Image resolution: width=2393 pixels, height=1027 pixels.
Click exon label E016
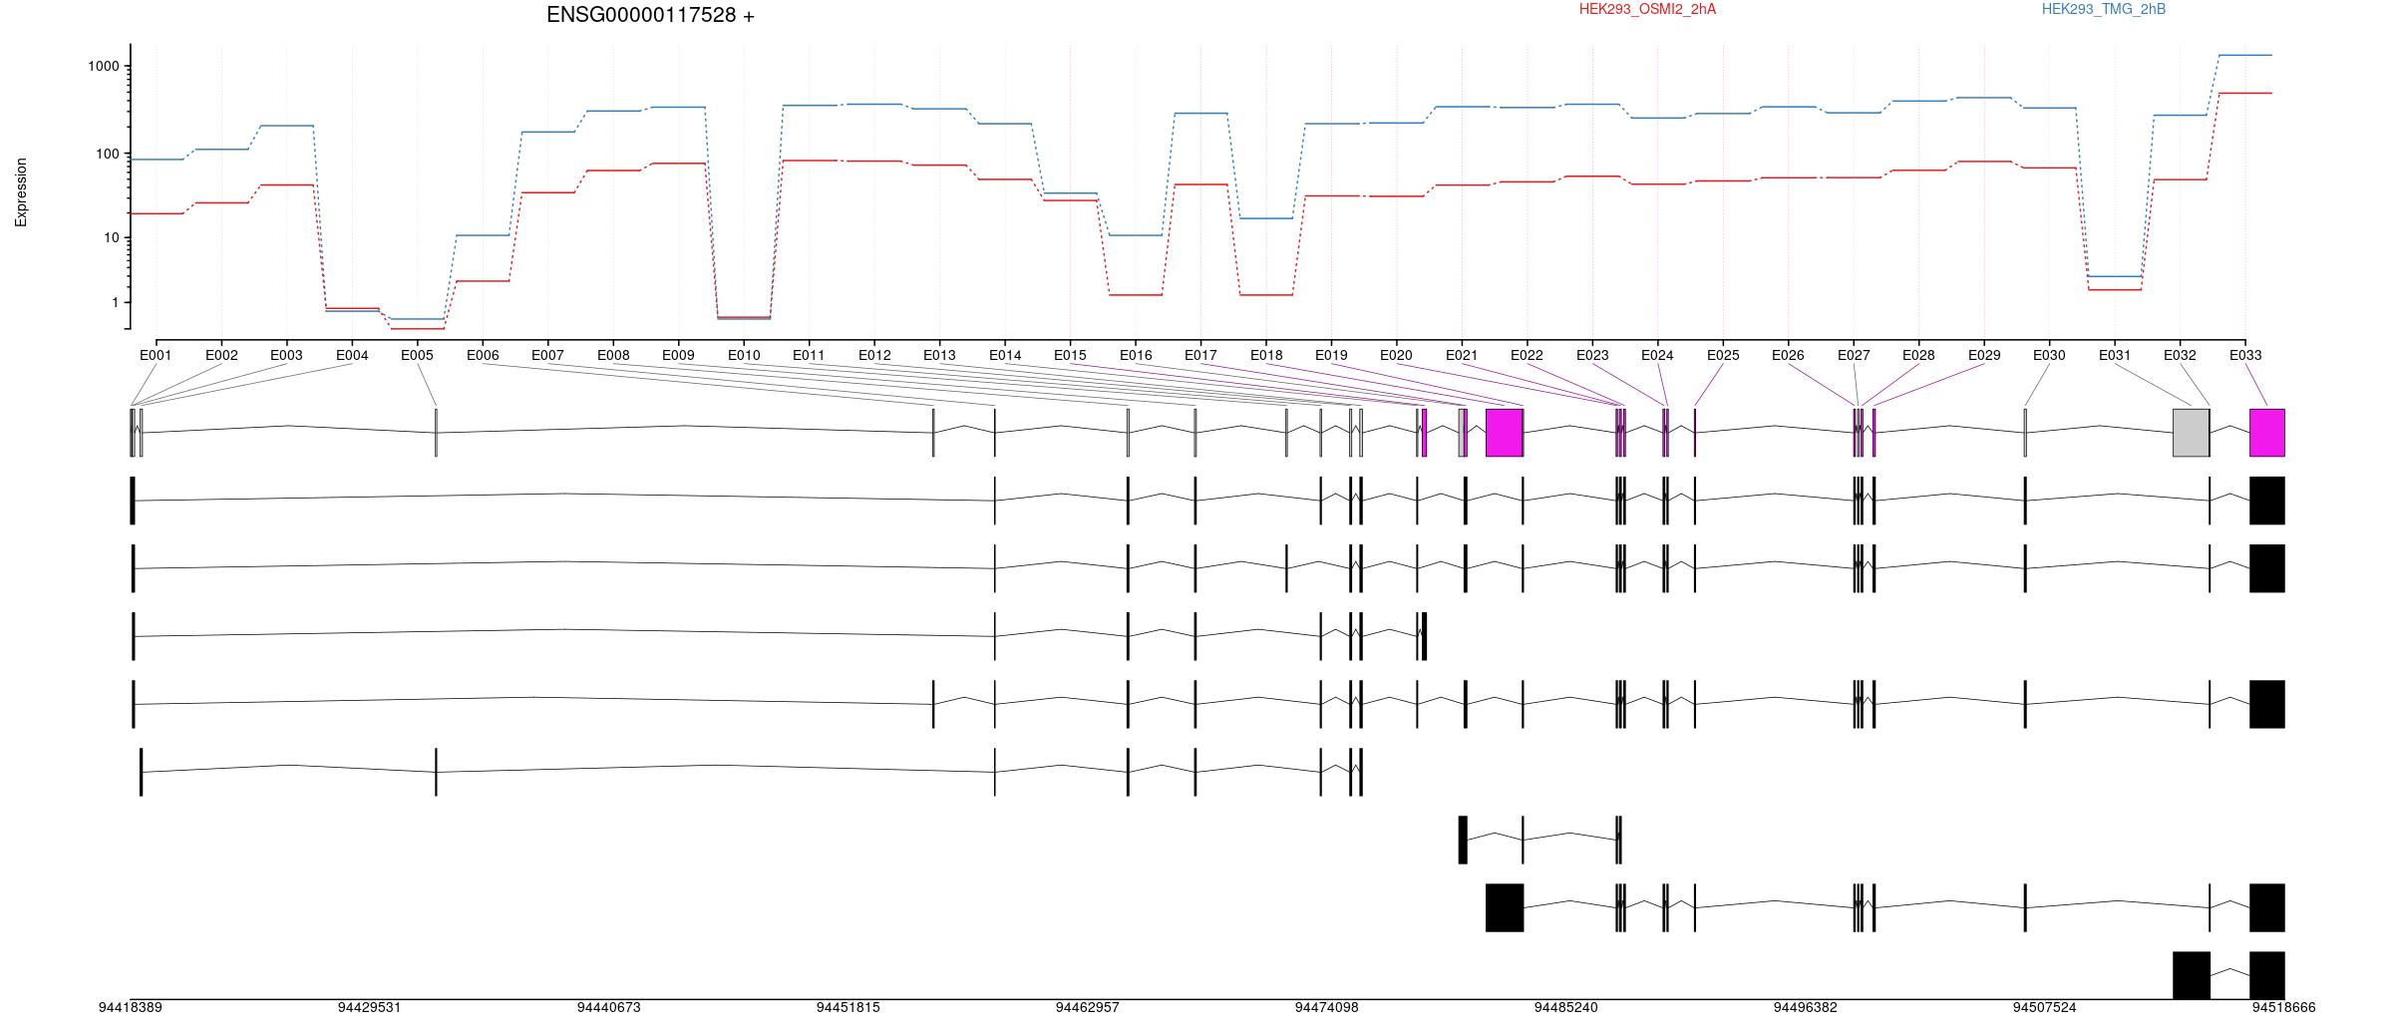click(x=1136, y=355)
